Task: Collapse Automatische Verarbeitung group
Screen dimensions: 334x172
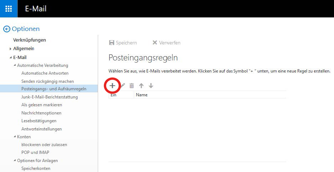Action: click(15, 65)
